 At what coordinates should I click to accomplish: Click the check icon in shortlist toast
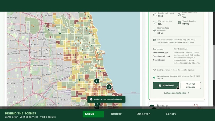[x=91, y=99]
